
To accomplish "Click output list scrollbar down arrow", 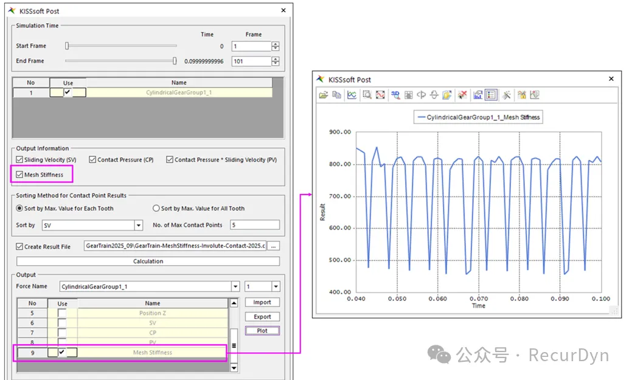I will [x=234, y=368].
